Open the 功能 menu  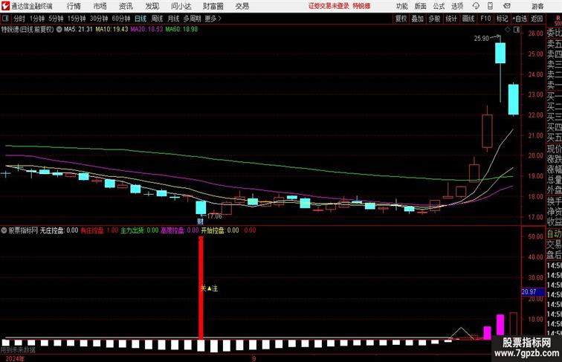click(402, 6)
